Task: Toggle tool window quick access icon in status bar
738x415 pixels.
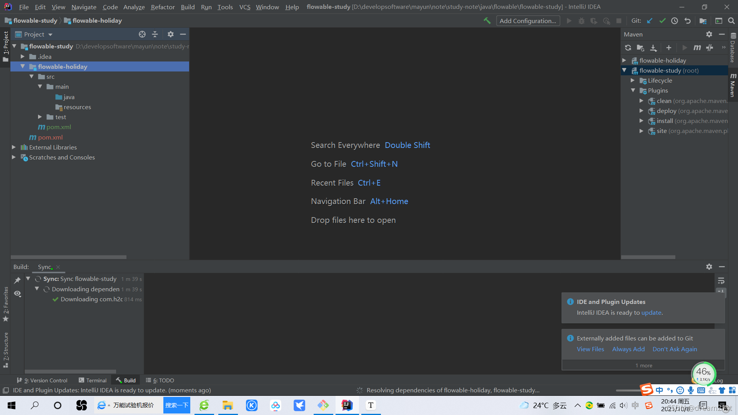Action: 5,390
